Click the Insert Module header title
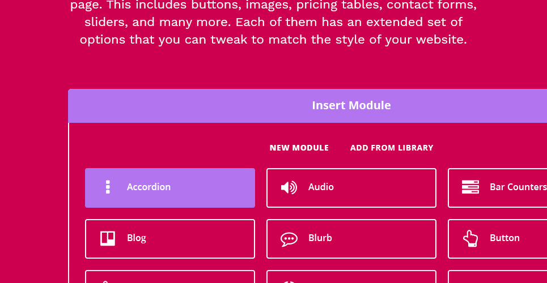 [x=351, y=105]
